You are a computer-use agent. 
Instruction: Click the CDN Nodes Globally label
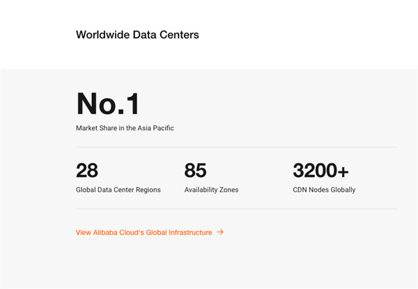(324, 189)
